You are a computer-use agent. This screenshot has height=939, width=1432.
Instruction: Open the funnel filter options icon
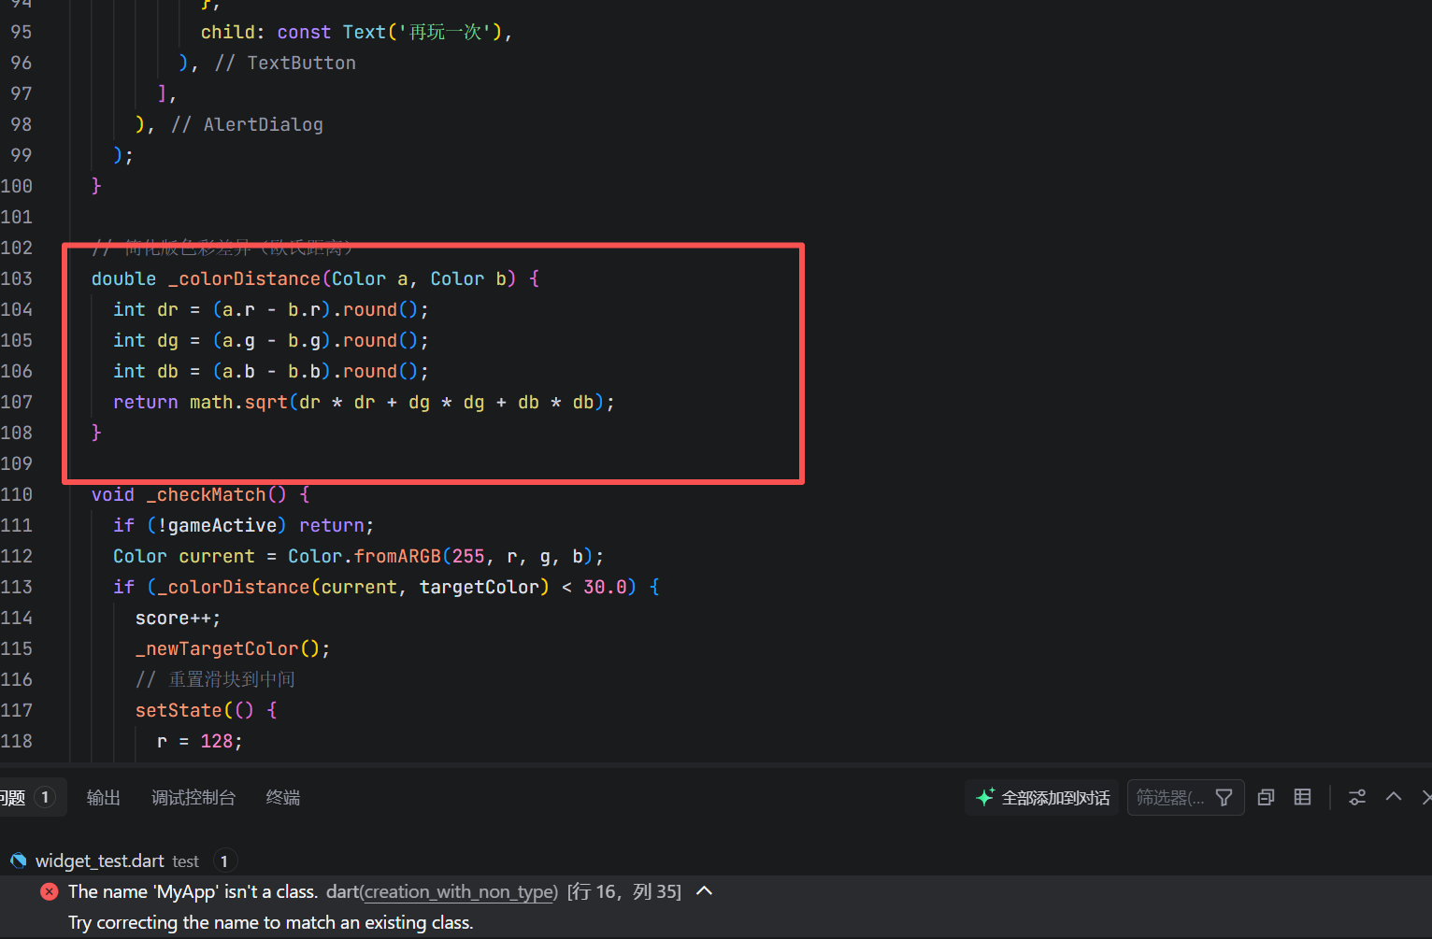(1224, 797)
